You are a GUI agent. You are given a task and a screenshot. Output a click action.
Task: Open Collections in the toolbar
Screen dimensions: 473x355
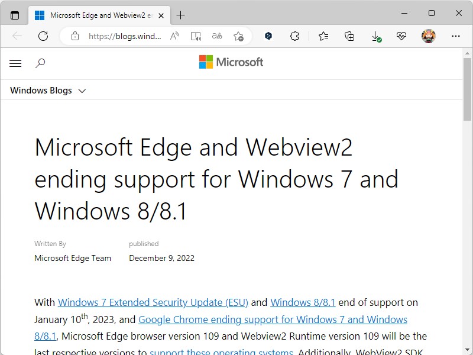(x=349, y=35)
